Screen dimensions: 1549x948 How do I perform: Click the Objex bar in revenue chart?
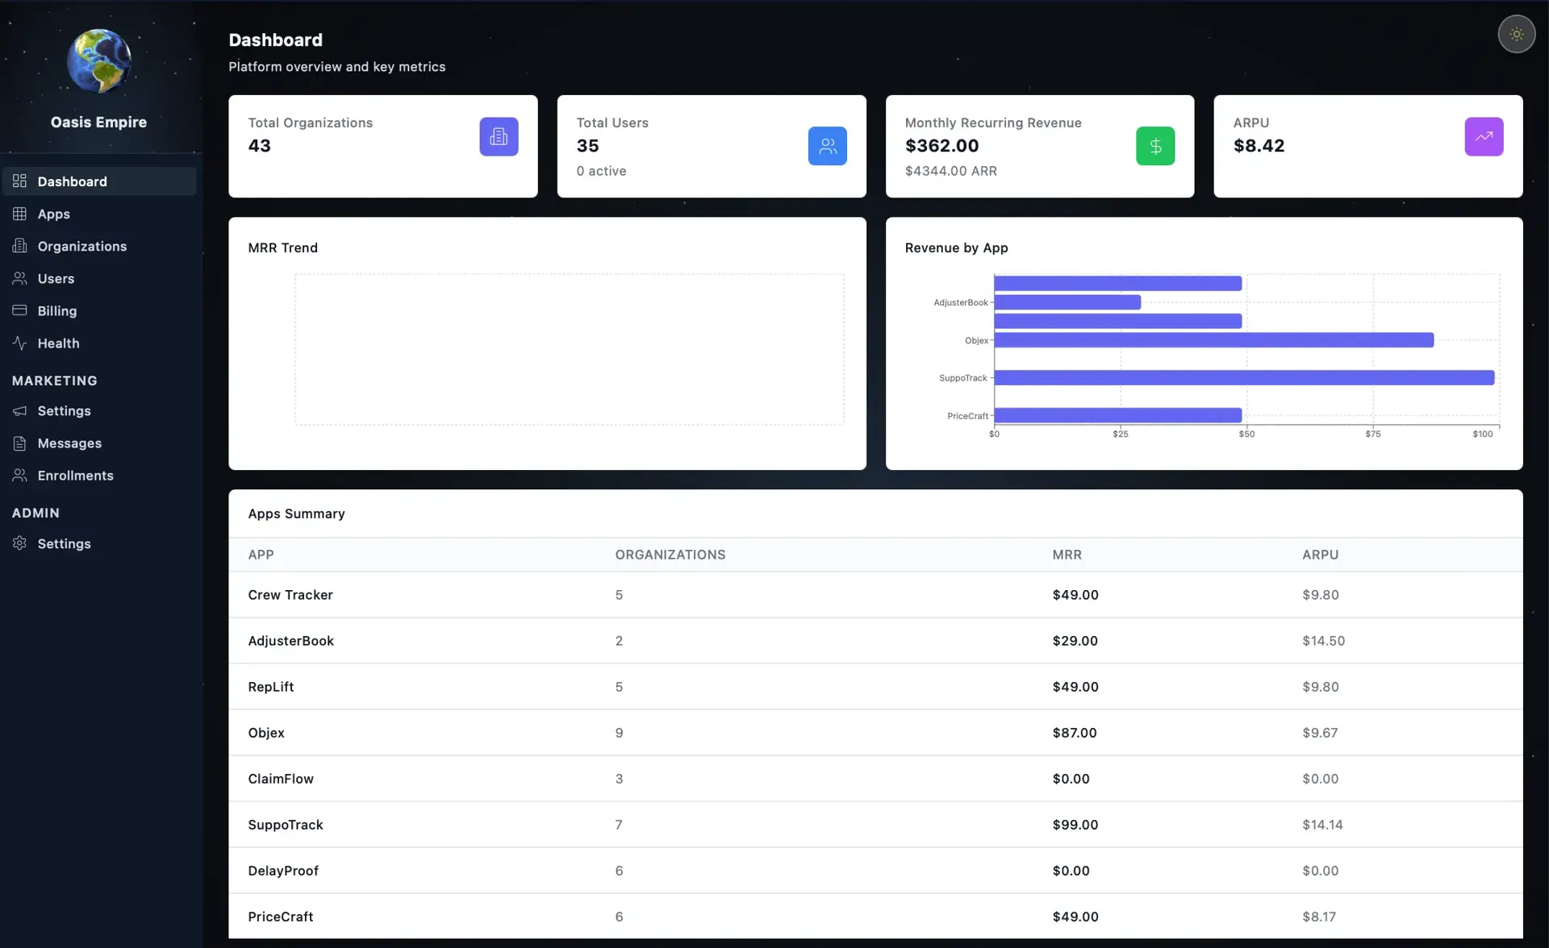[1214, 340]
